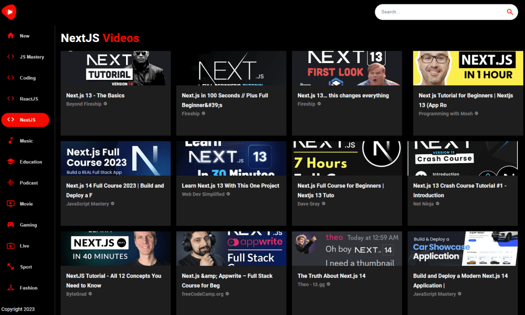Viewport: 525px width, 315px height.
Task: Visit the Net Ninja channel
Action: tap(423, 203)
